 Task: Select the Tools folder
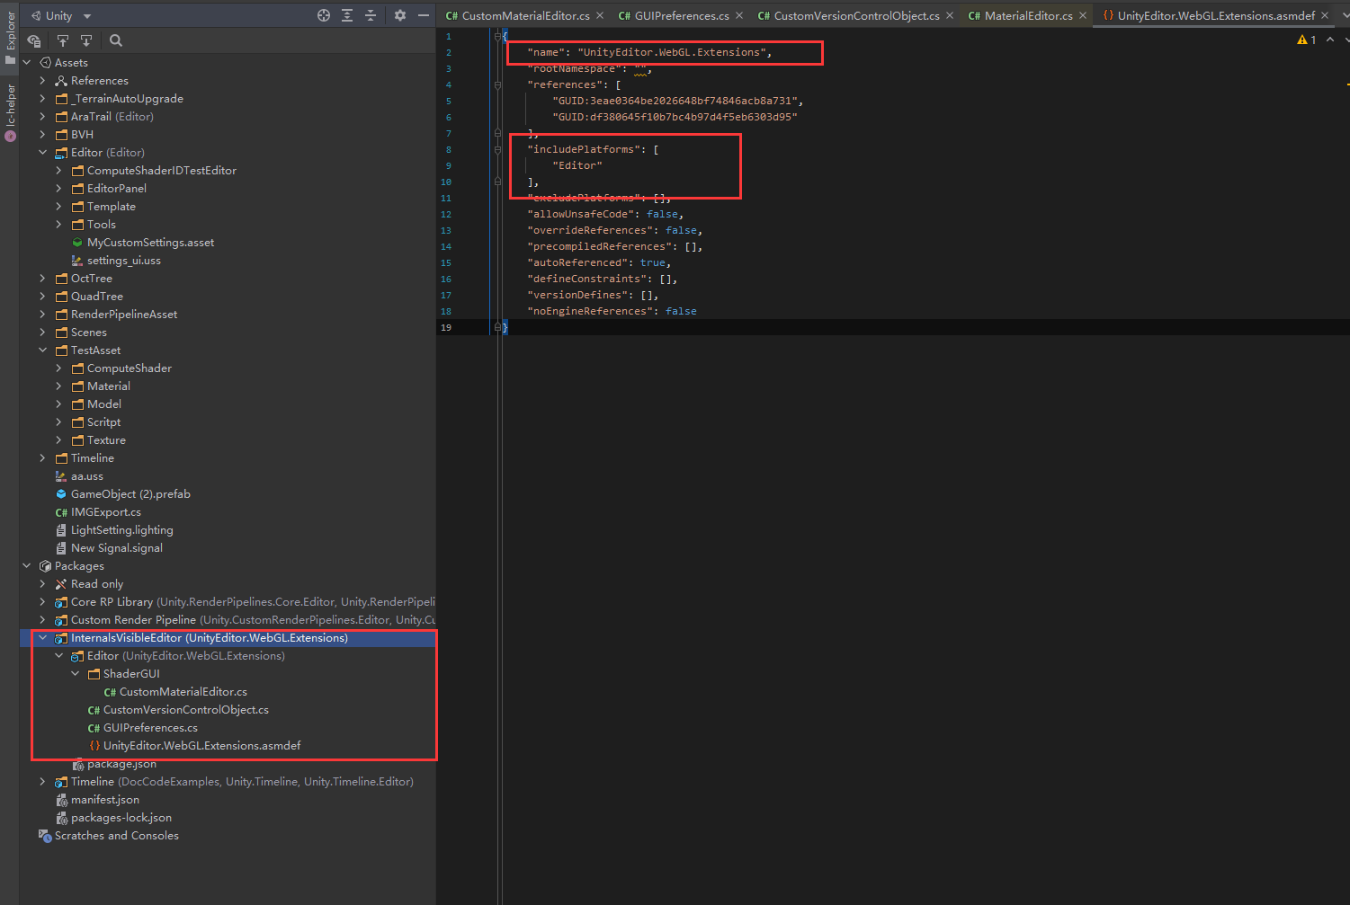pos(102,225)
